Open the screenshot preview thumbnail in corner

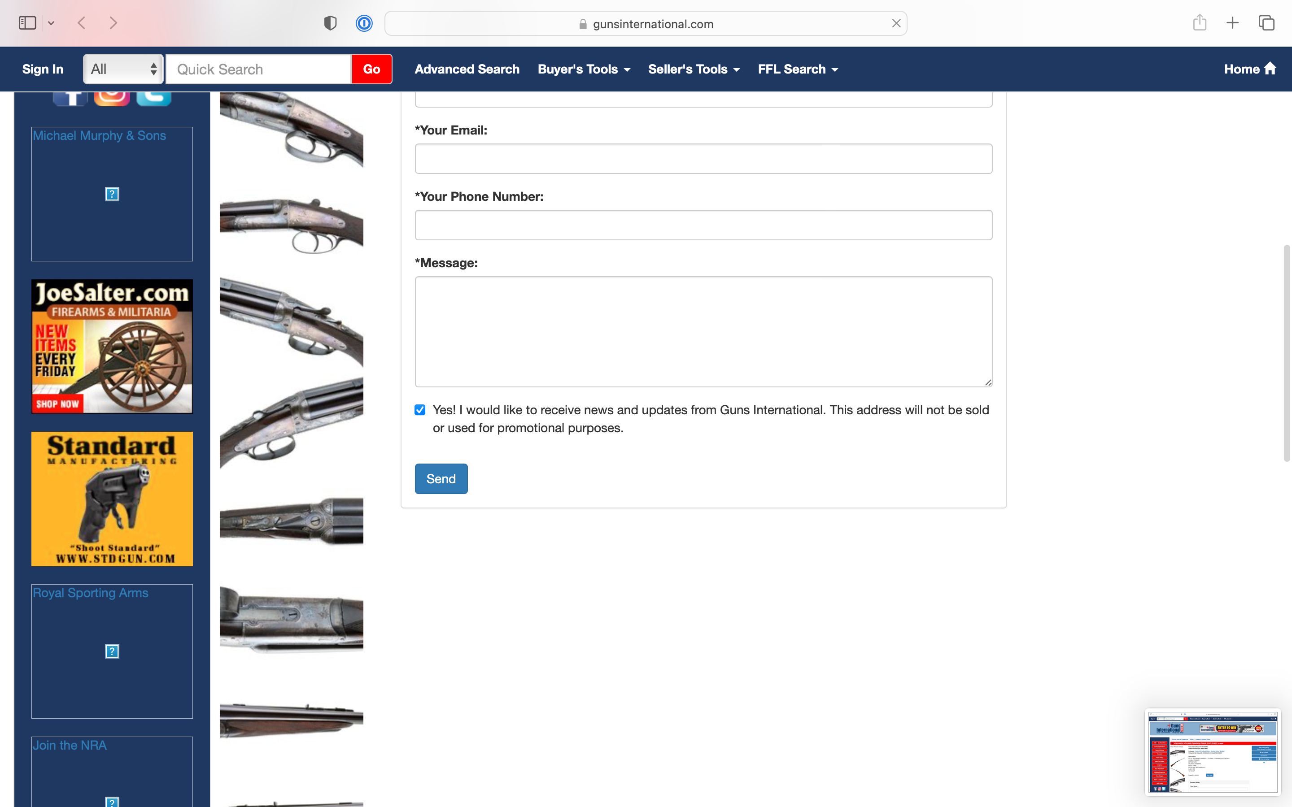coord(1213,752)
